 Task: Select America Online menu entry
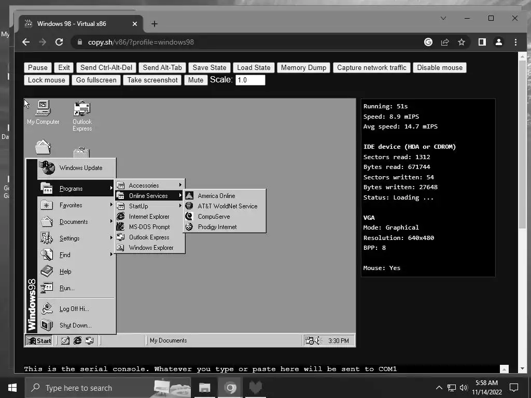pos(225,195)
